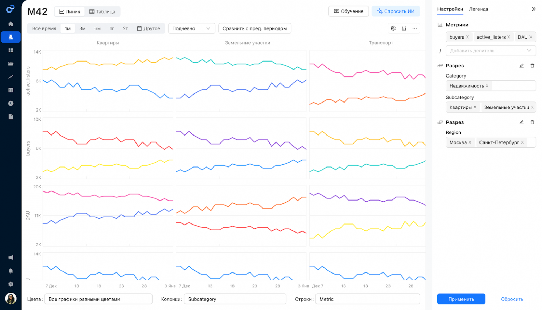
Task: Open the Настройки tab
Action: 450,9
